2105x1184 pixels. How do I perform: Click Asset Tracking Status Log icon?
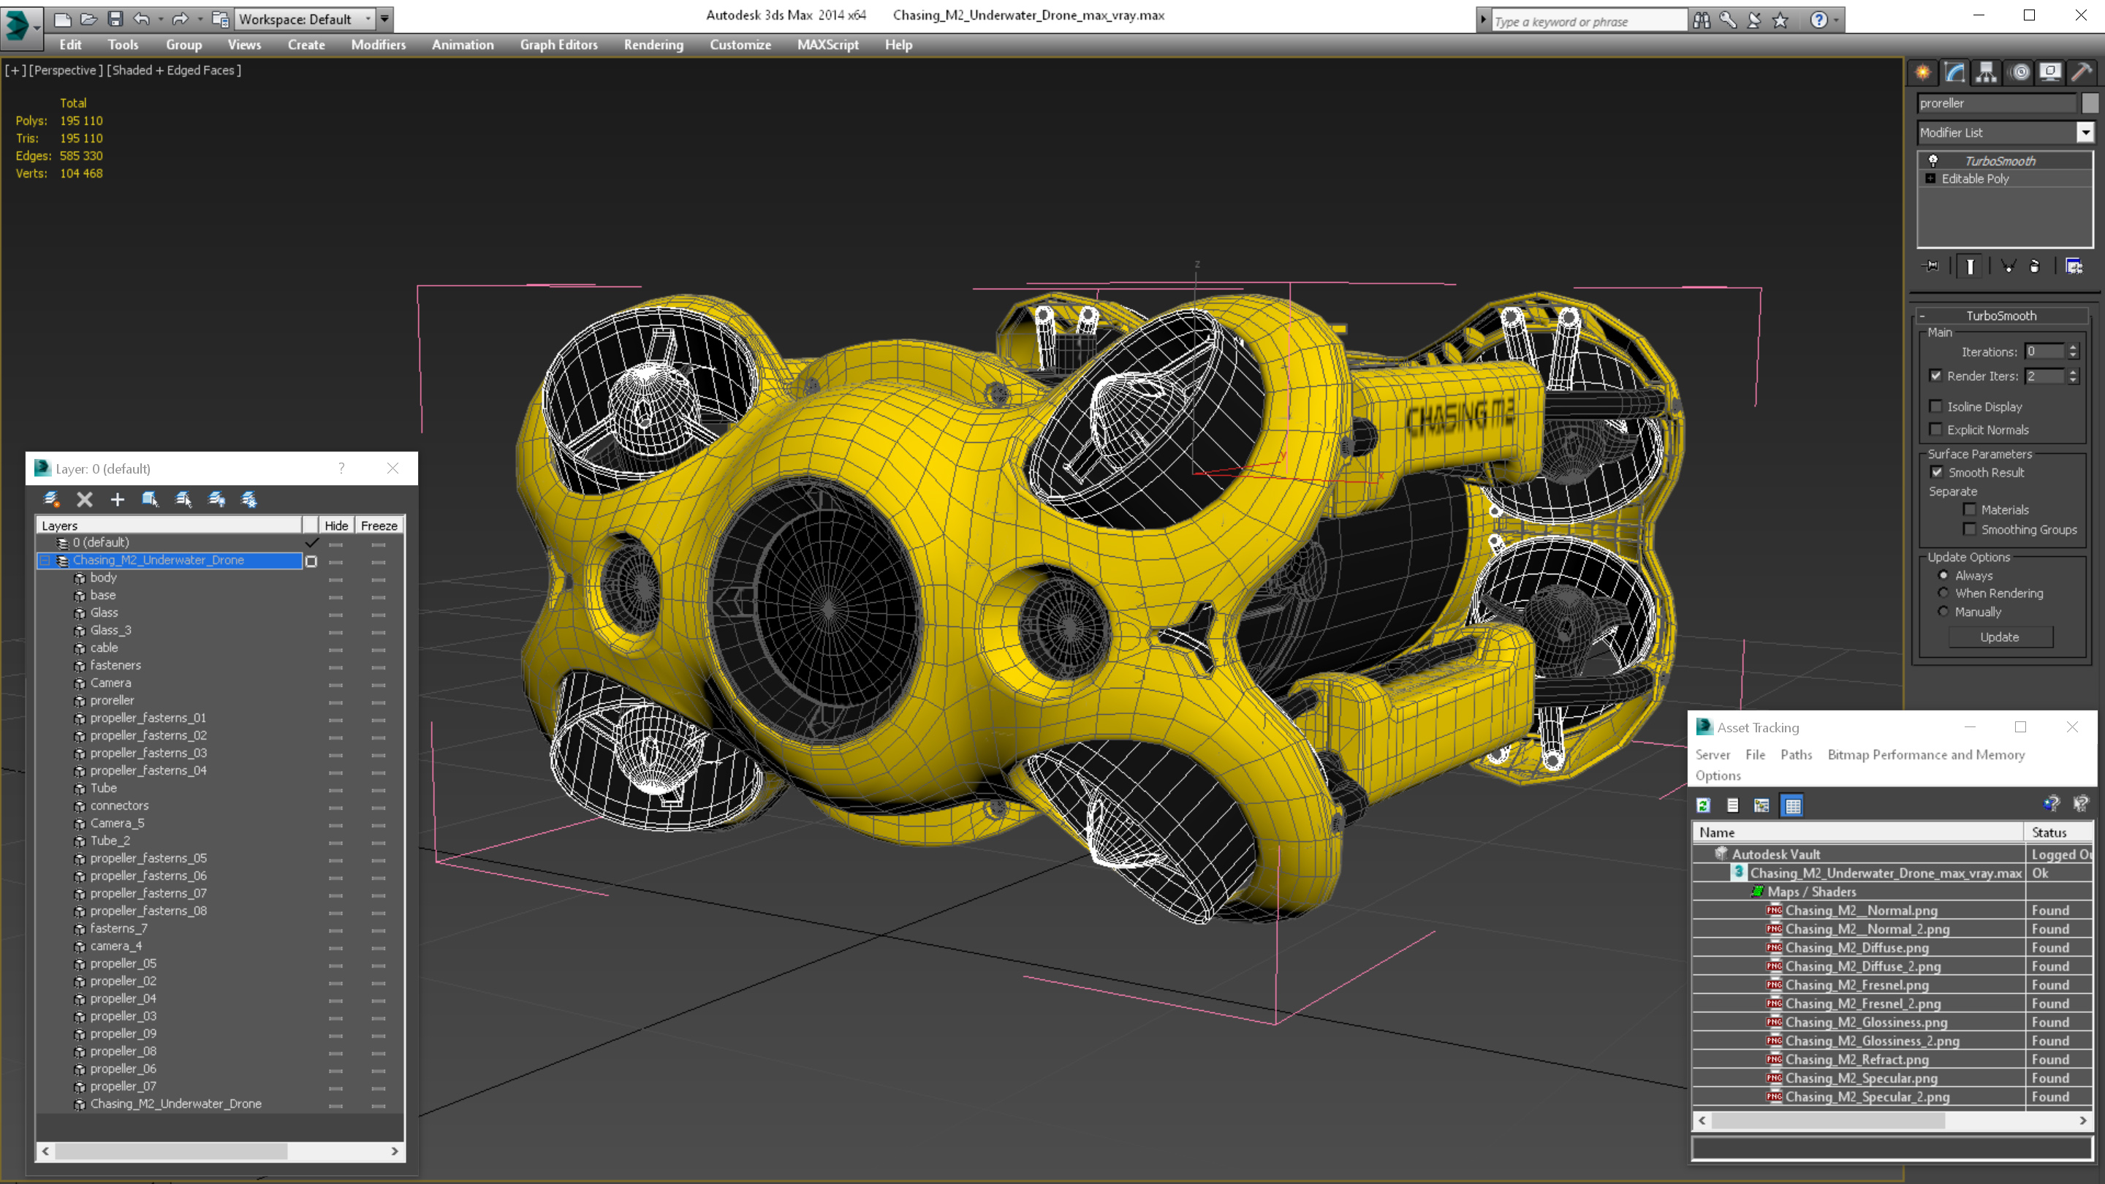[x=1732, y=805]
